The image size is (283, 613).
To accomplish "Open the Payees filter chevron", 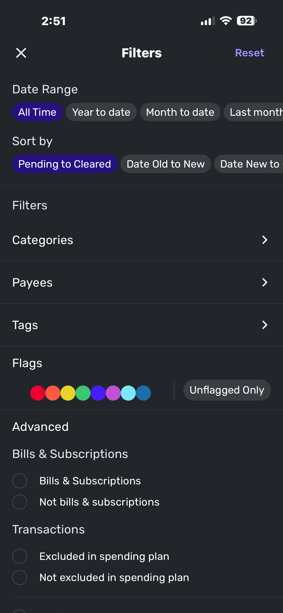I will coord(264,283).
